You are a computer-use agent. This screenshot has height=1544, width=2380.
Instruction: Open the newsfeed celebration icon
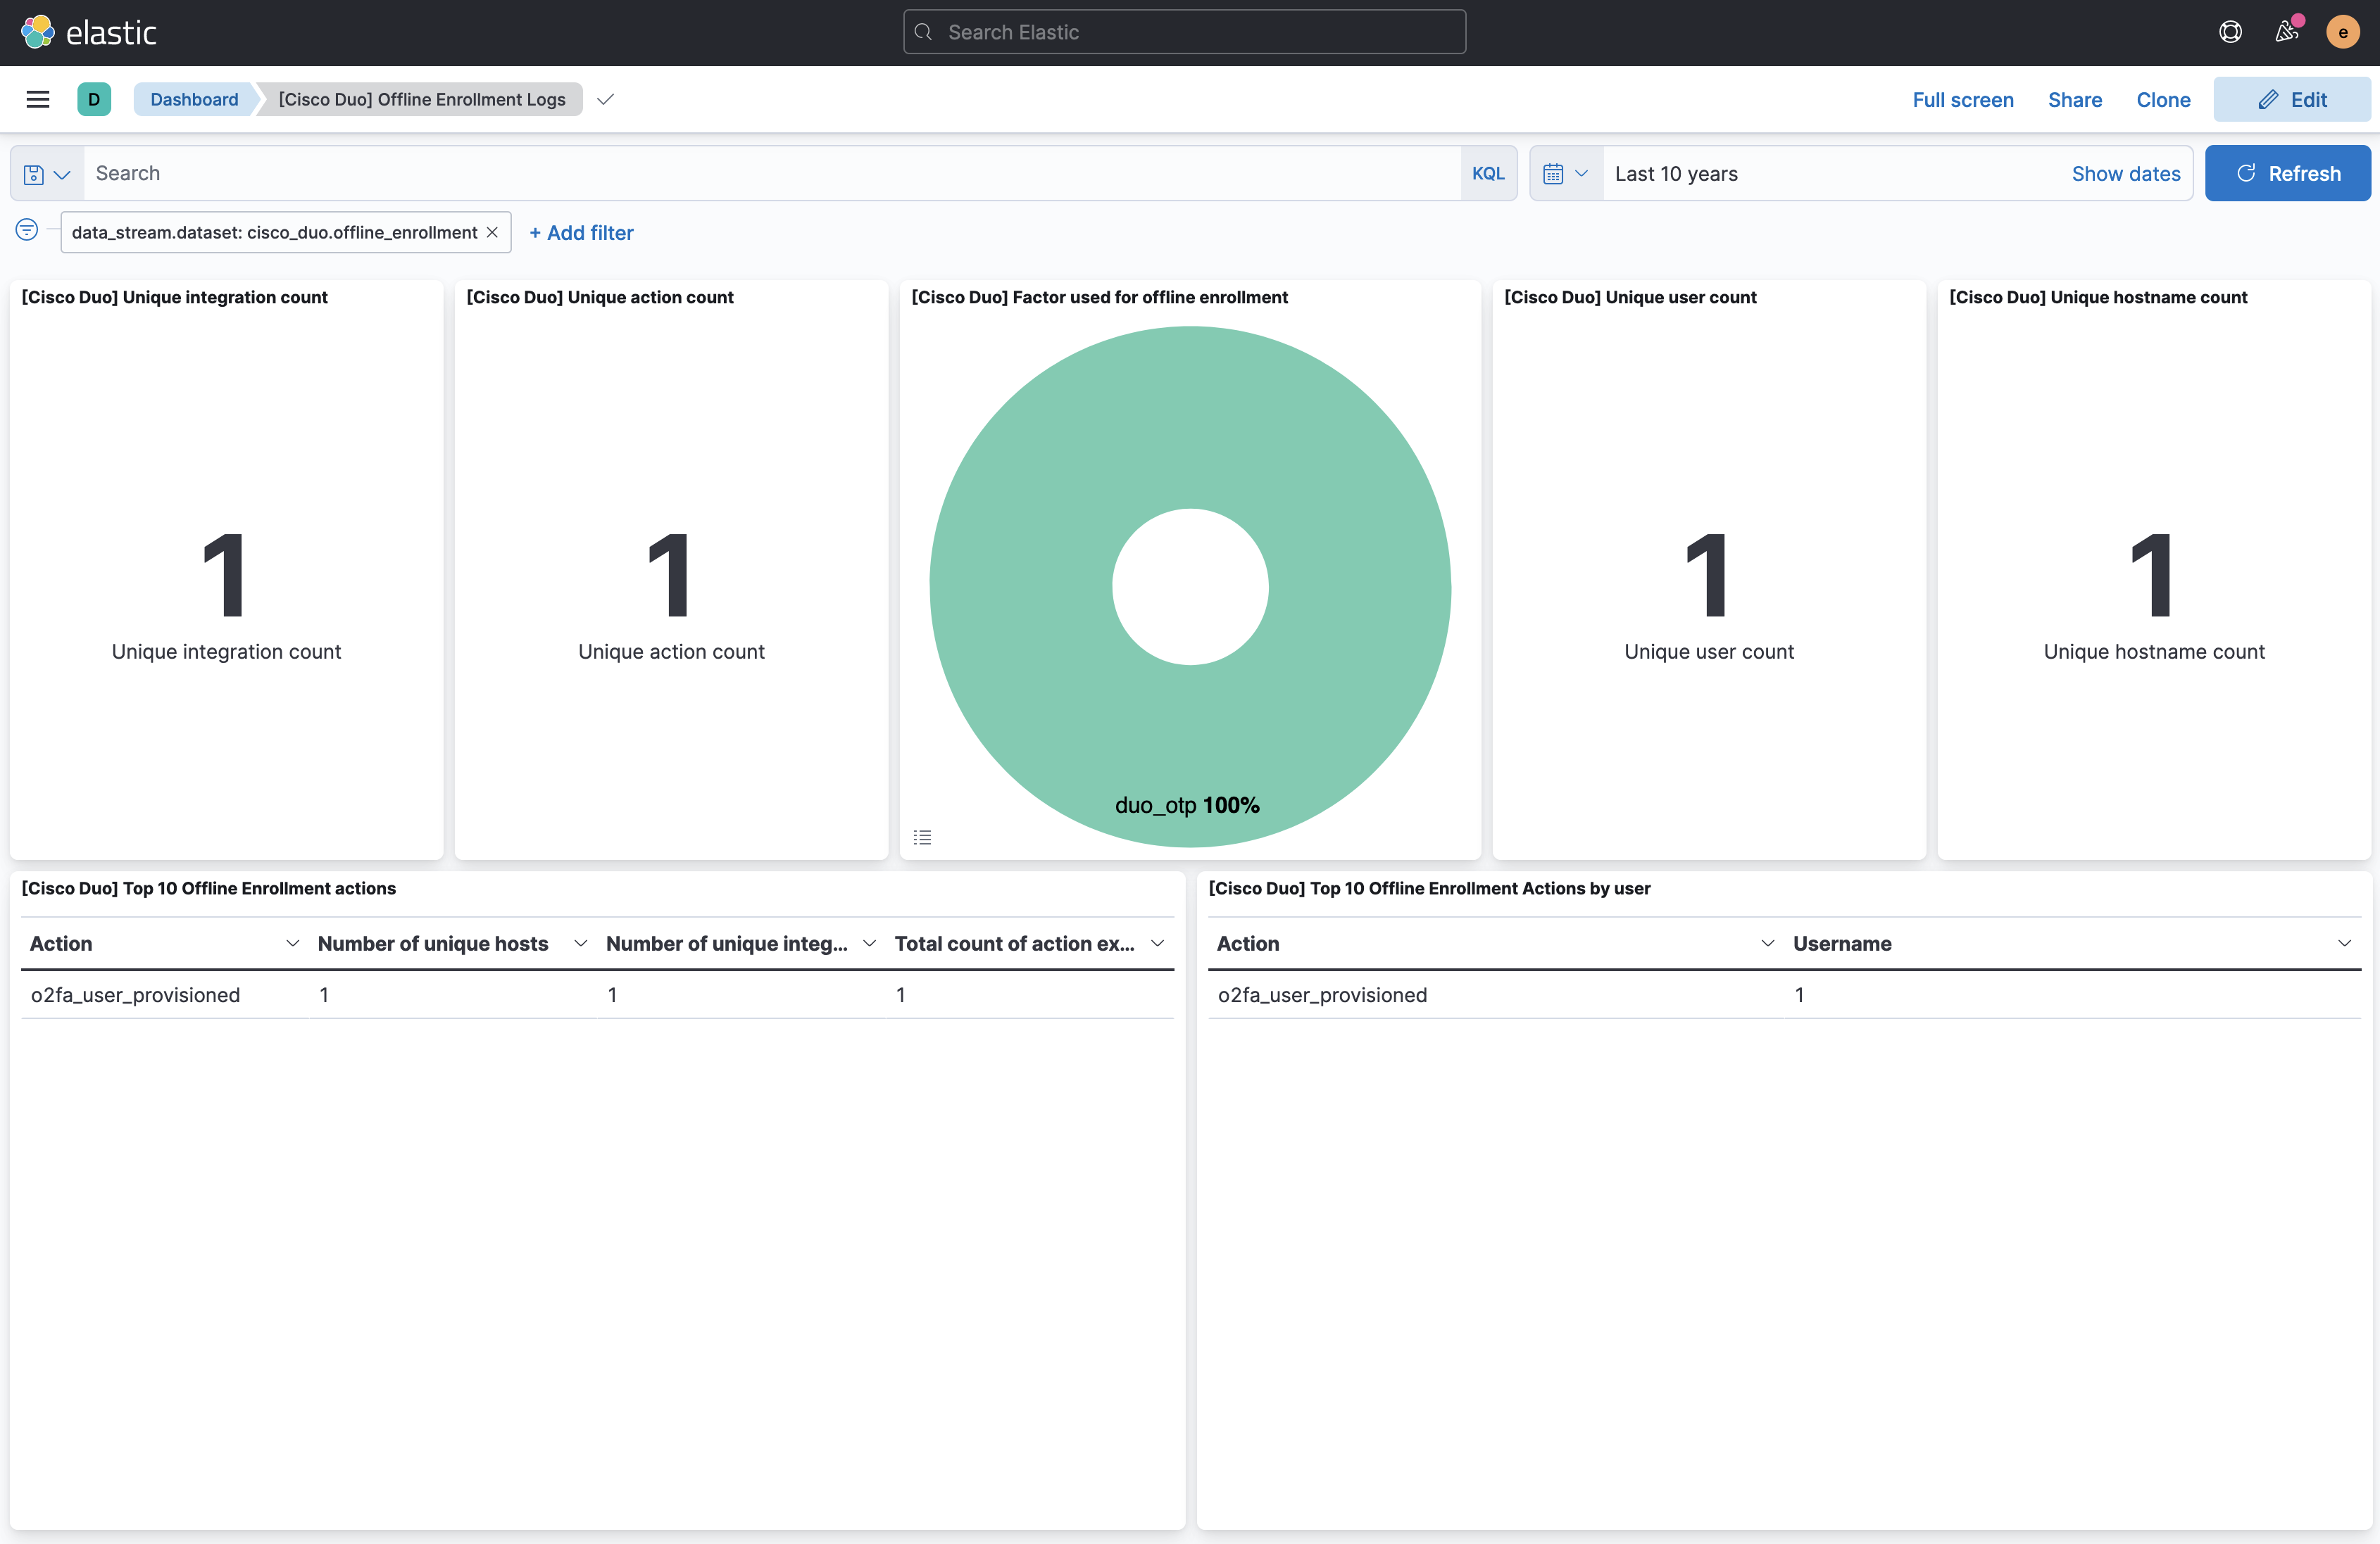pos(2286,32)
